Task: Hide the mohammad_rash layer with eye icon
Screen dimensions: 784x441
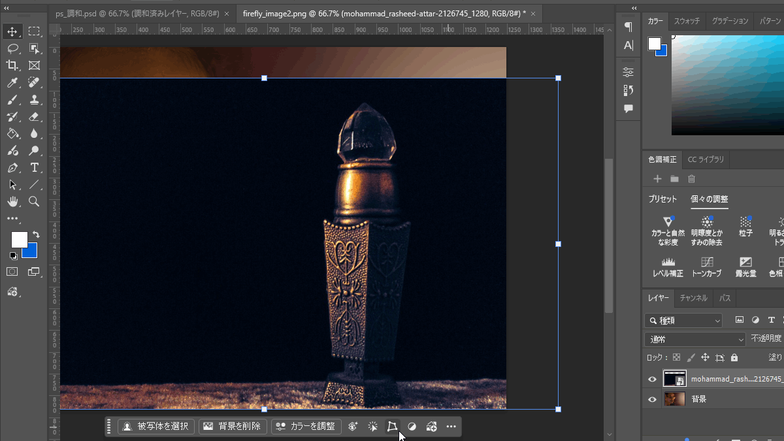Action: (652, 379)
